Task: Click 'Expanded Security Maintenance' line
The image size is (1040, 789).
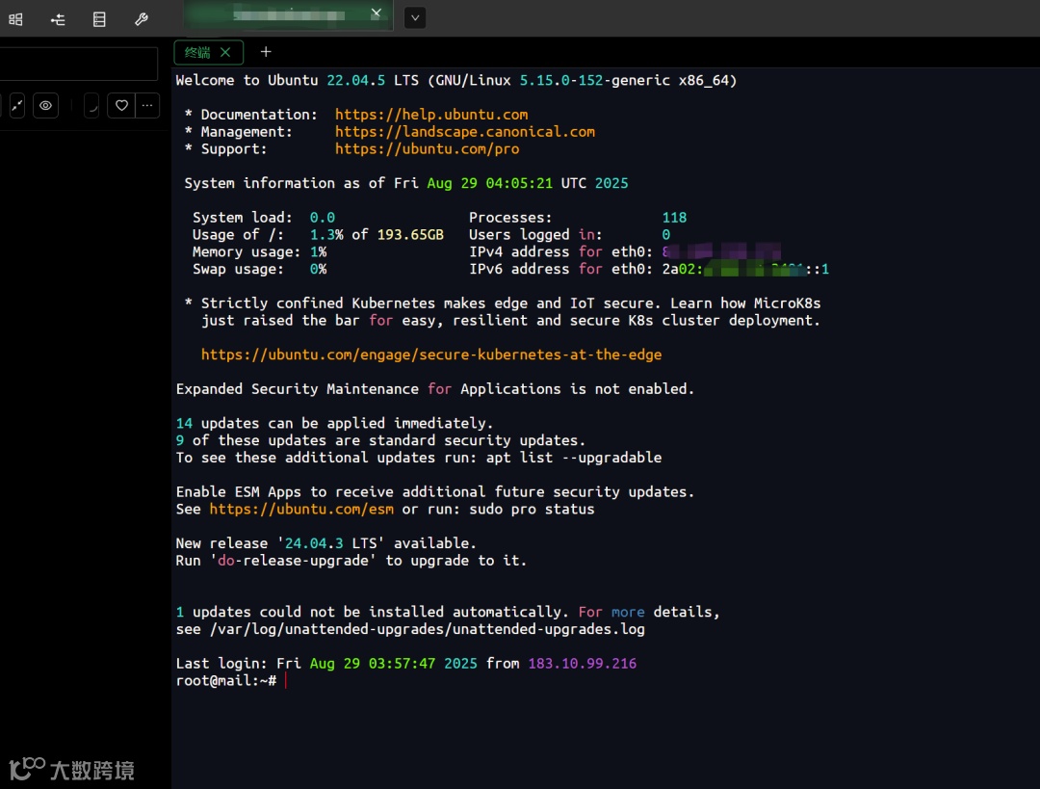Action: (435, 389)
